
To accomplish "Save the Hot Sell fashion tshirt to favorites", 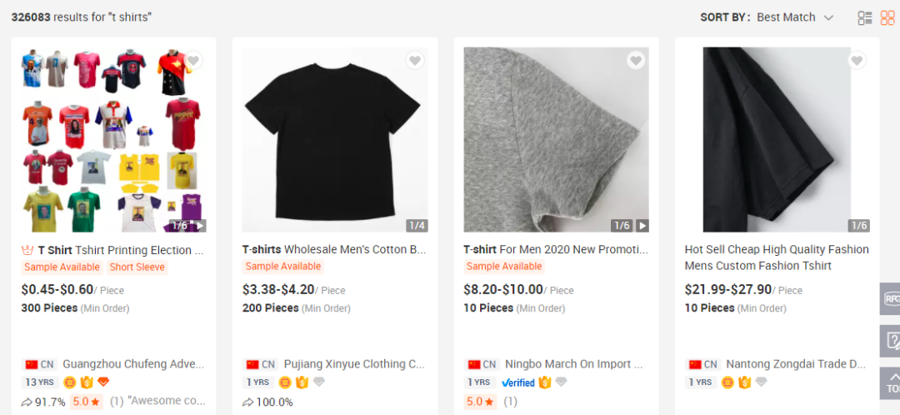I will tap(857, 61).
